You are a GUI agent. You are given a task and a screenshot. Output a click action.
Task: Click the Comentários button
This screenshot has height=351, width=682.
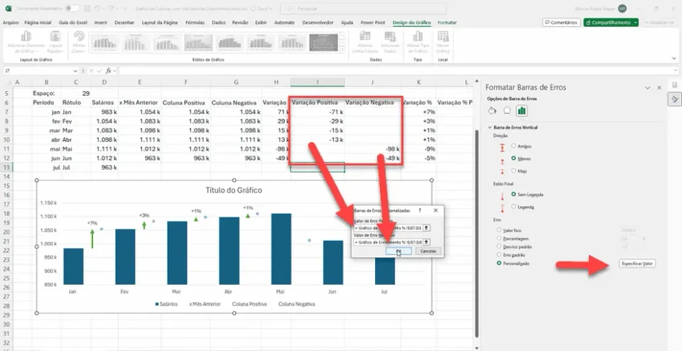561,22
